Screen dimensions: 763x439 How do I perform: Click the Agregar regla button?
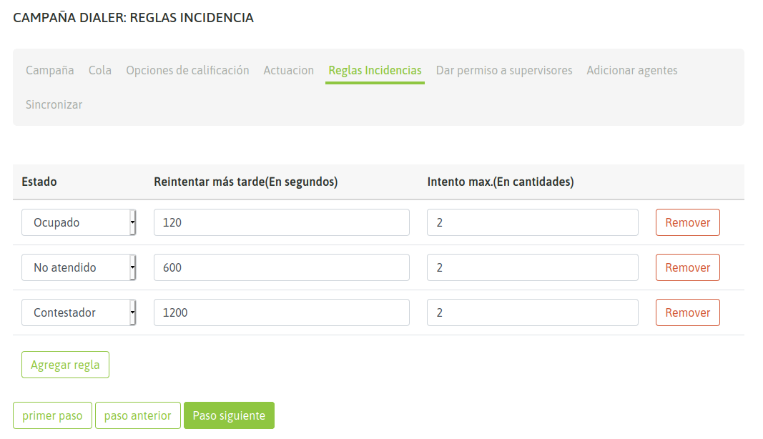click(65, 365)
